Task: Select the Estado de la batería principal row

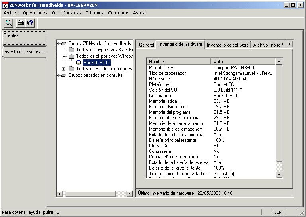Action: [x=211, y=135]
